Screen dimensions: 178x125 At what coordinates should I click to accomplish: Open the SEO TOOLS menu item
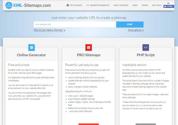[x=157, y=5]
